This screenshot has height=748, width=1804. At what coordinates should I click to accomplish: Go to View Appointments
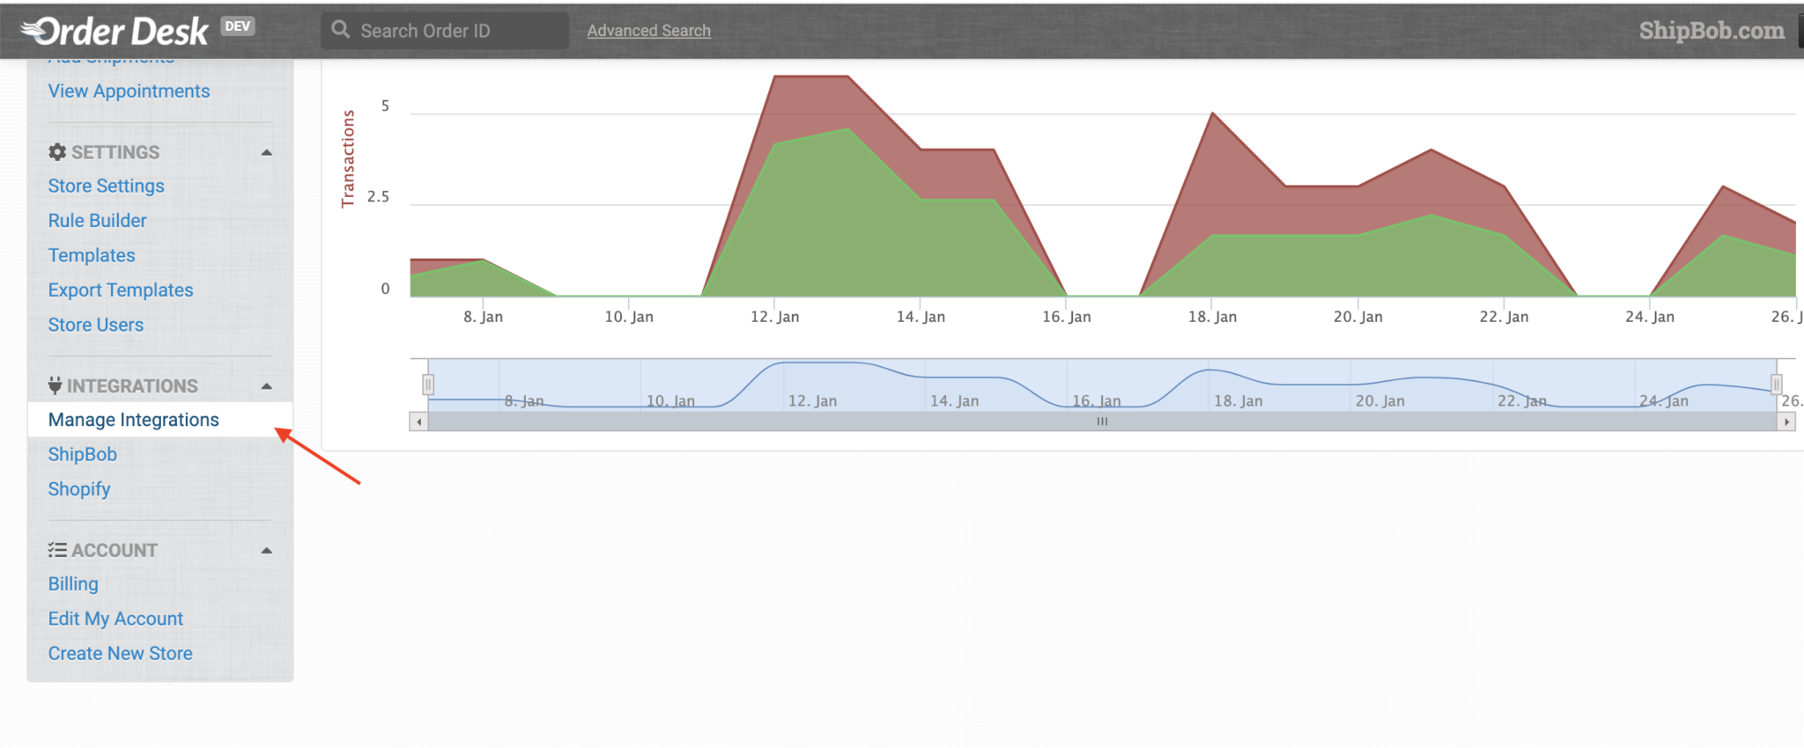(129, 92)
